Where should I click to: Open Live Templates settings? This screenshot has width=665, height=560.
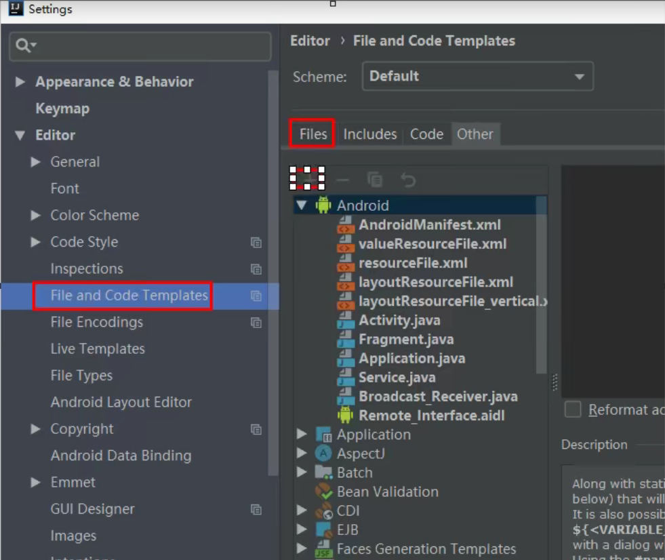coord(98,349)
